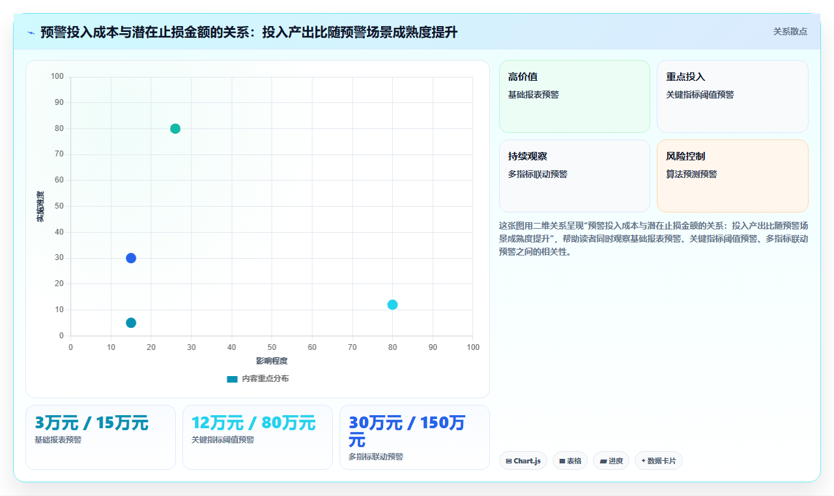Click the 30万元 / 150万元 value

point(407,431)
